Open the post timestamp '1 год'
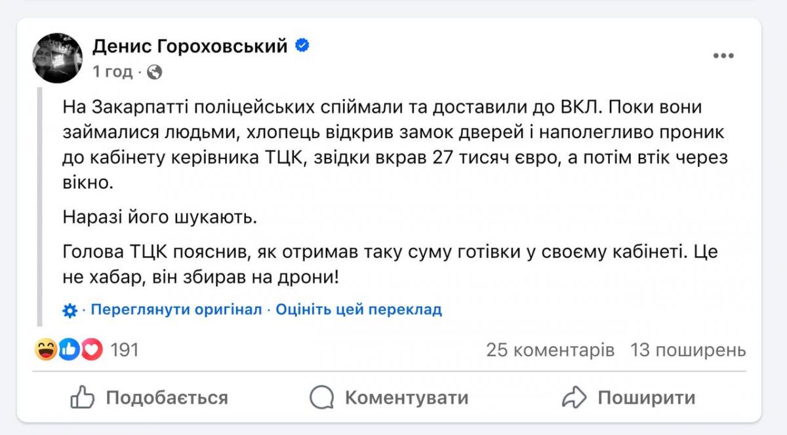The height and width of the screenshot is (435, 787). [x=113, y=72]
